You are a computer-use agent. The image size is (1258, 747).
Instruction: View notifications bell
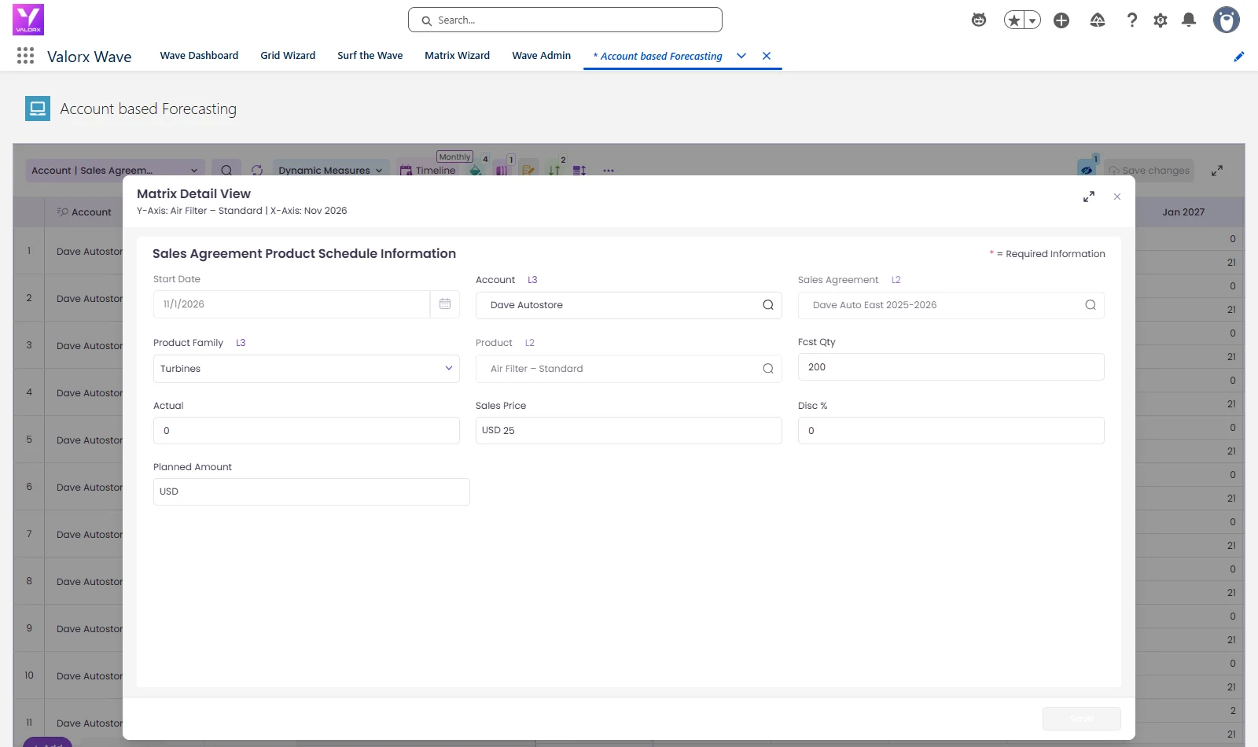(1189, 20)
